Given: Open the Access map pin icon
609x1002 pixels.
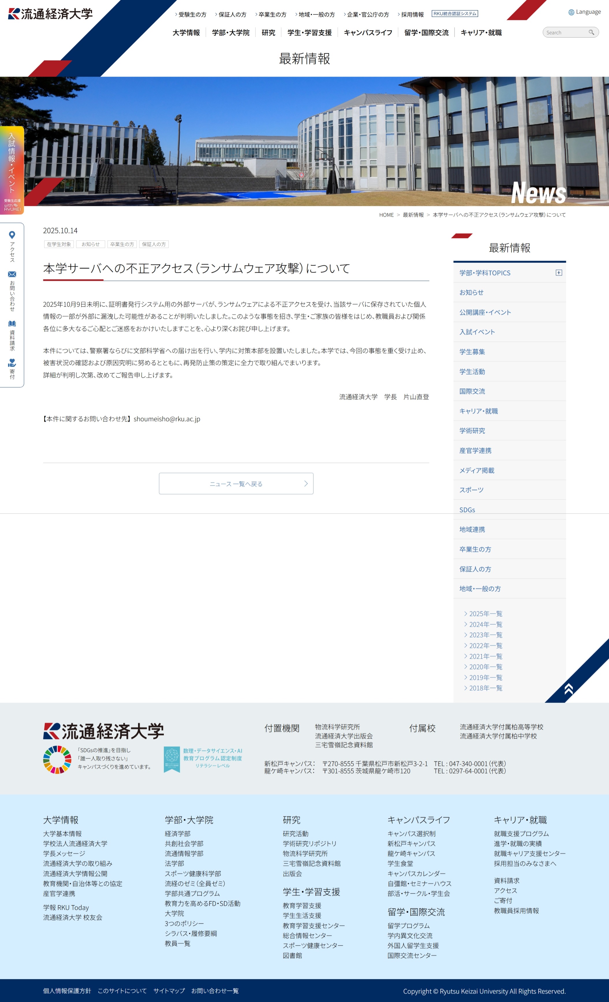Looking at the screenshot, I should 12,235.
